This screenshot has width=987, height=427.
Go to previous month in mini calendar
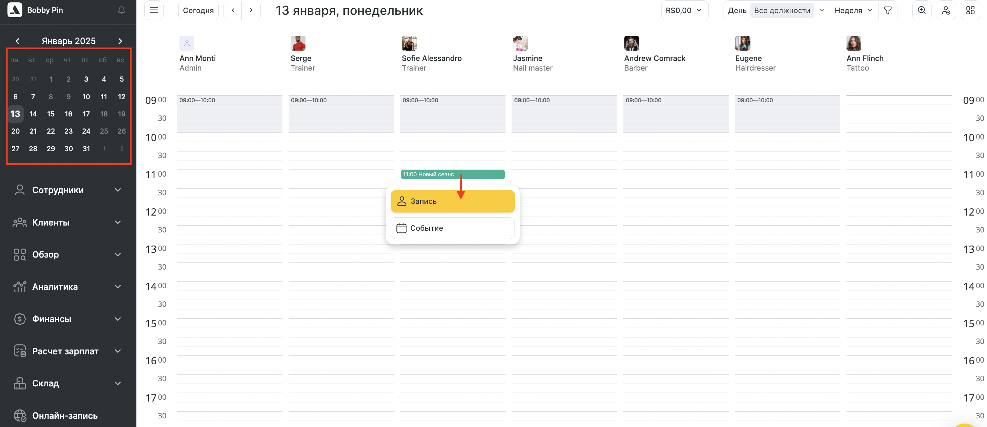click(18, 41)
